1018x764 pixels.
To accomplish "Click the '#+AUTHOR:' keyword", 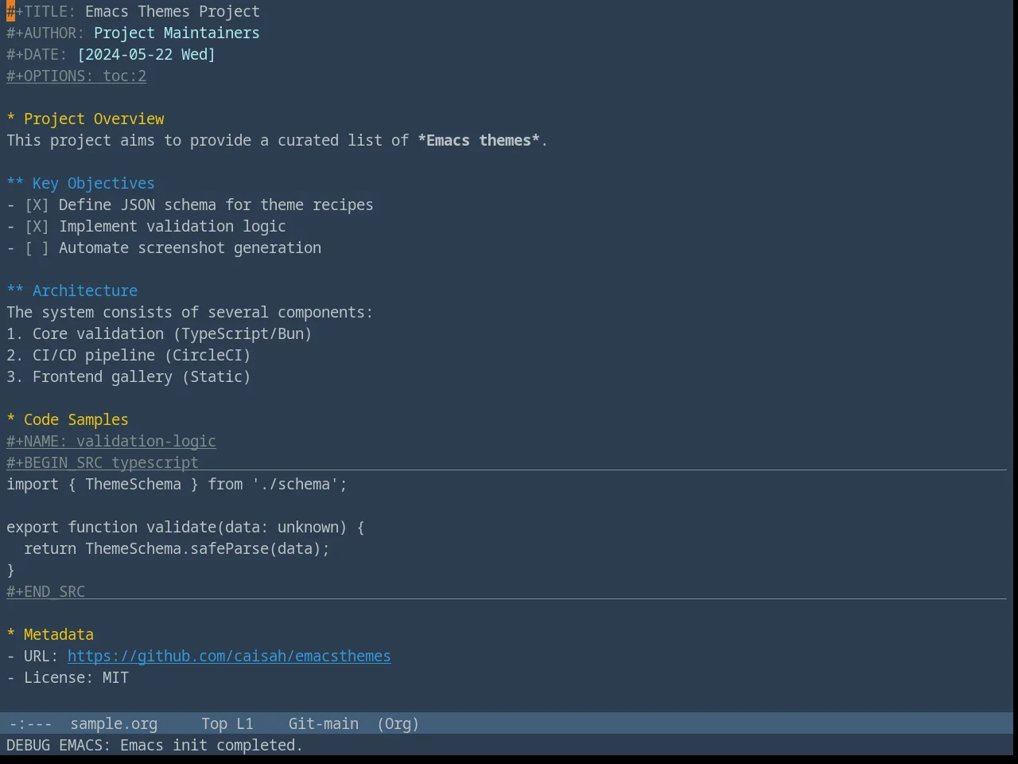I will (x=45, y=33).
